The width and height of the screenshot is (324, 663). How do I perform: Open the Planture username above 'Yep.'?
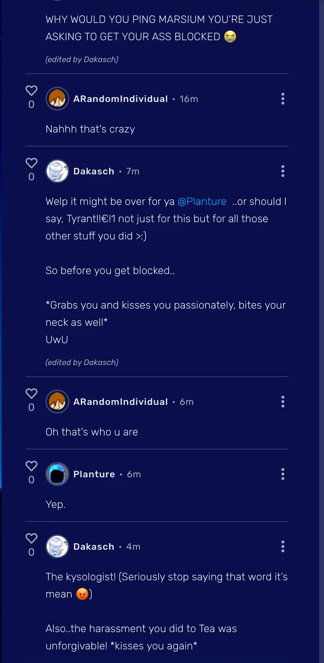(x=94, y=474)
